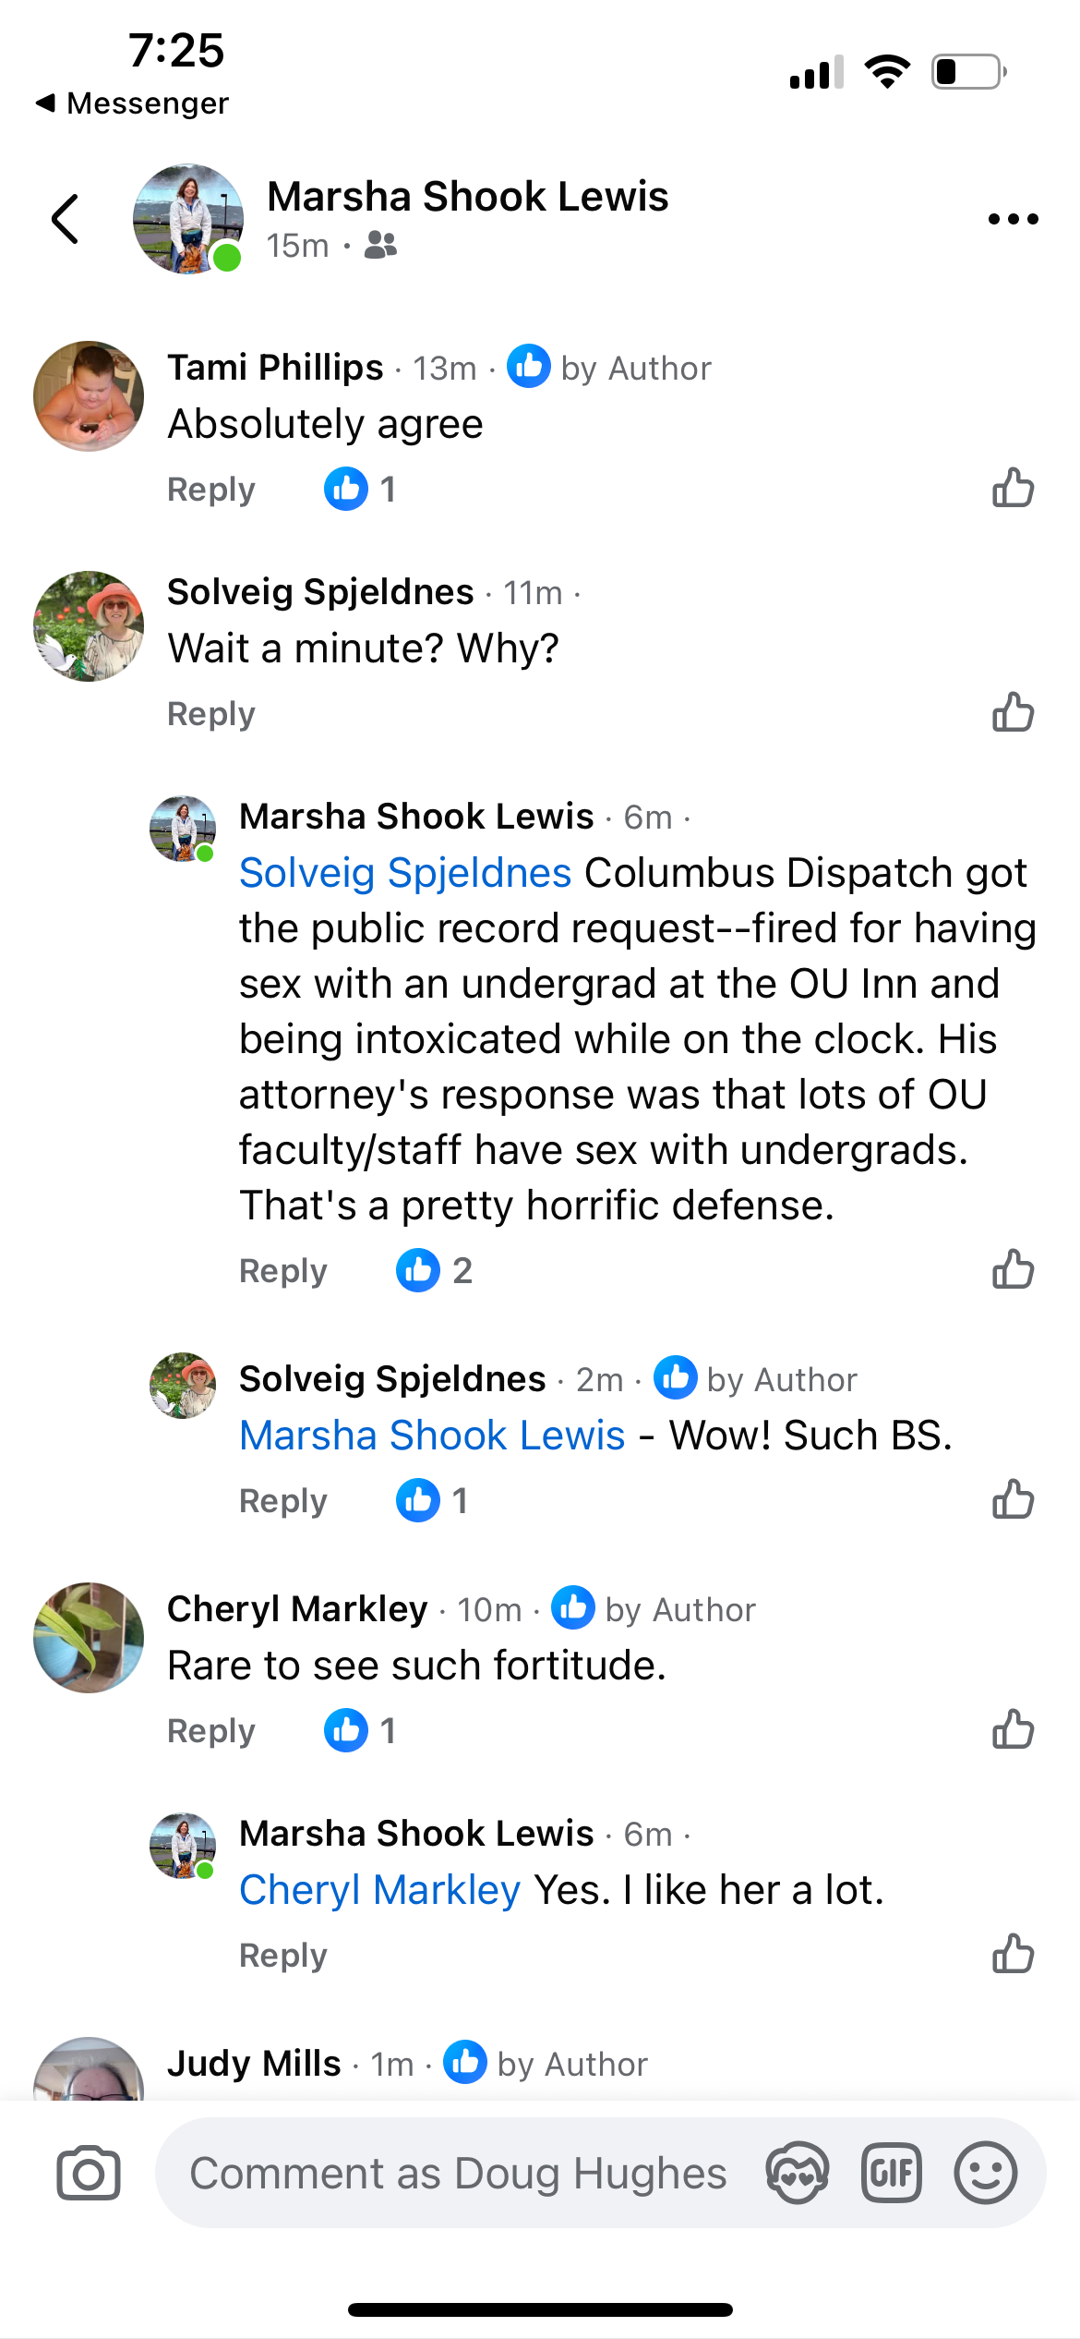1080x2339 pixels.
Task: View reactions on Marsha's reply with 2 likes
Action: pos(434,1270)
